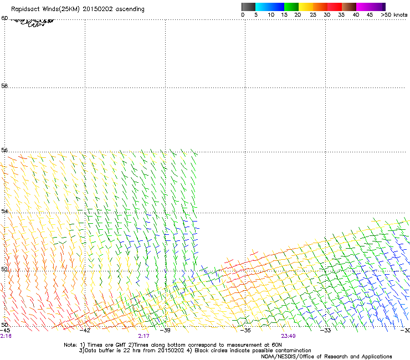The width and height of the screenshot is (410, 360).
Task: Click the longitude label '-33'
Action: point(326,331)
